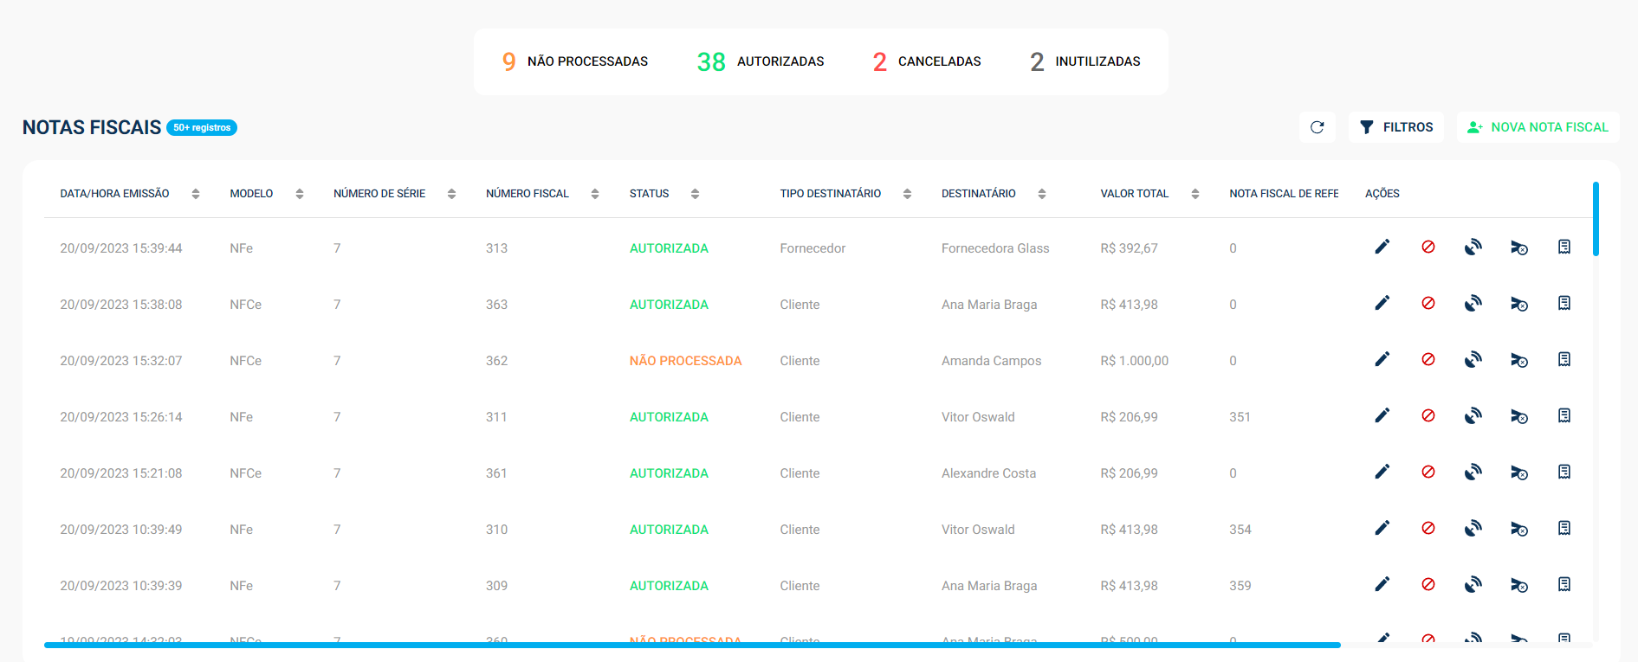1638x662 pixels.
Task: Select the Autorizadas status counter
Action: [761, 61]
